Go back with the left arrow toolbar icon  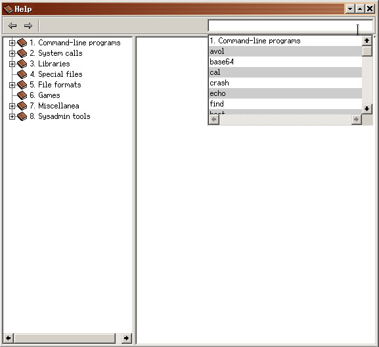[x=12, y=26]
